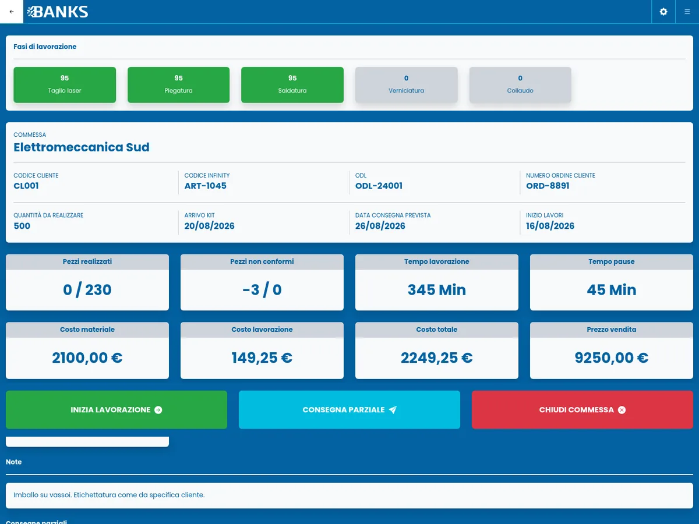The width and height of the screenshot is (699, 524).
Task: Click the Fasi di lavorazione heading
Action: coord(45,47)
